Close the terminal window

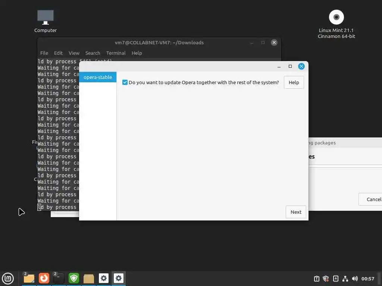274,42
